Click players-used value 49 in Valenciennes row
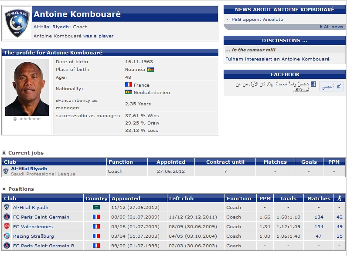Image resolution: width=347 pixels, height=256 pixels. click(x=339, y=226)
